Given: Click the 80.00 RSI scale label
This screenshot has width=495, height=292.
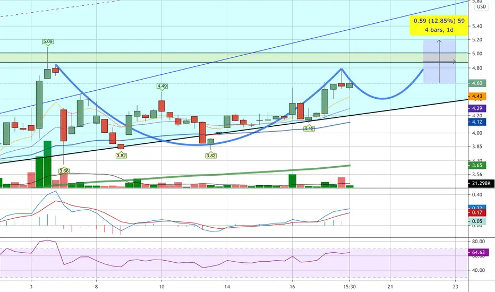Looking at the screenshot, I should 478,242.
